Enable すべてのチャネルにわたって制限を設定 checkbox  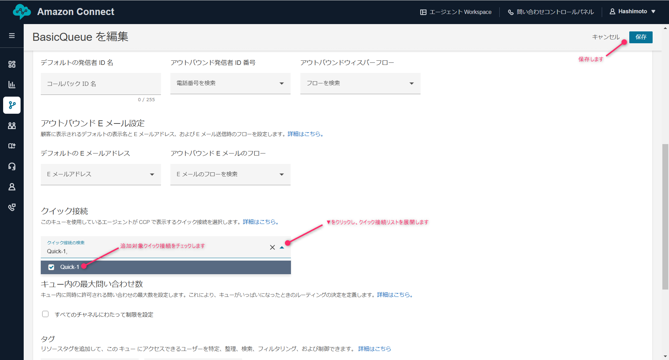coord(45,314)
